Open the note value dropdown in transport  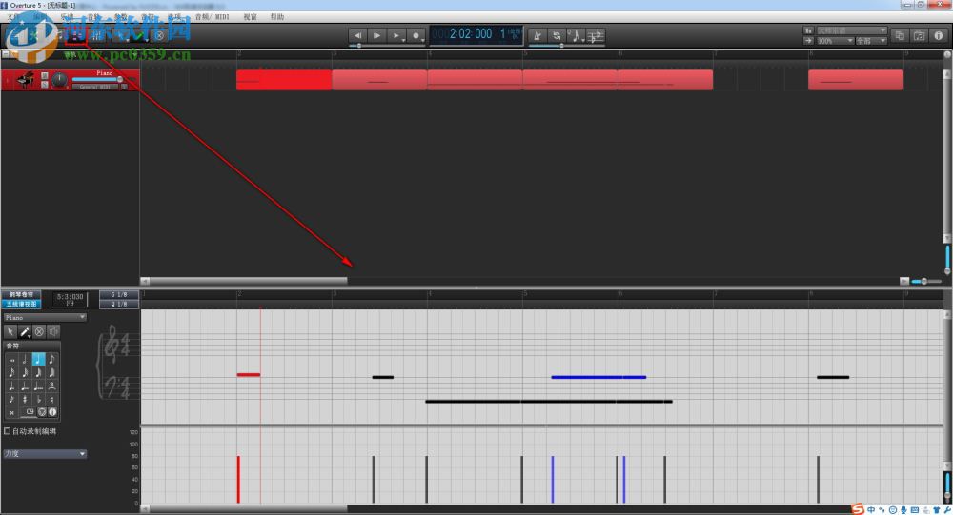577,36
